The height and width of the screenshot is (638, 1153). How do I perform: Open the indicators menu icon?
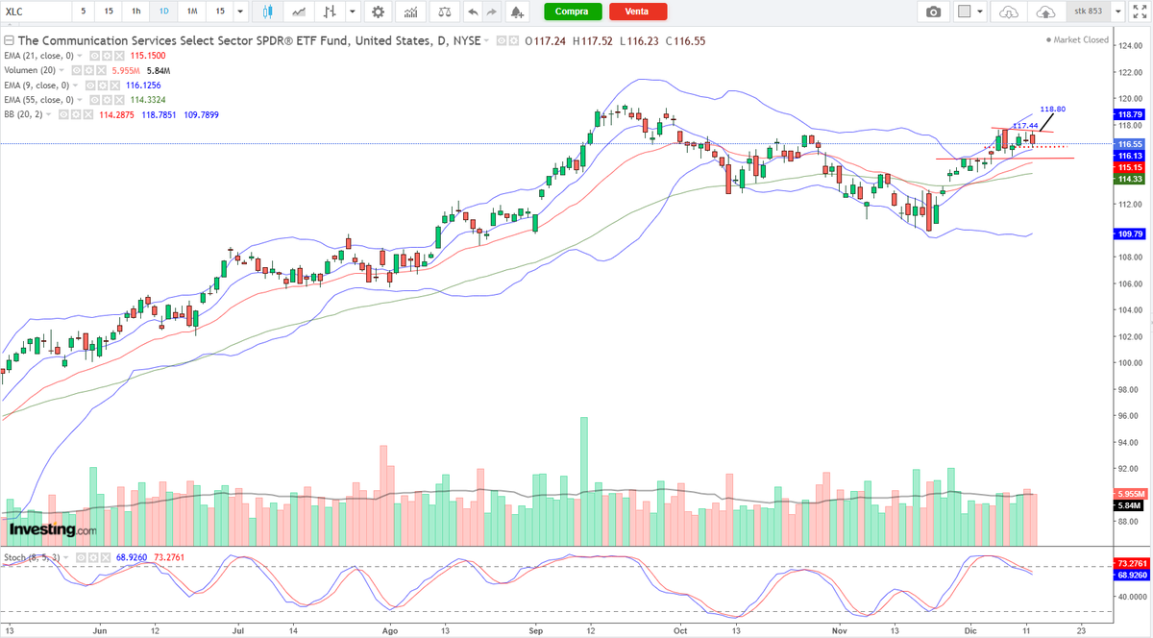(x=411, y=12)
